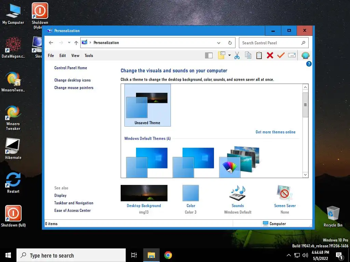350x262 pixels.
Task: Open Taskbar and Navigation link
Action: [74, 203]
